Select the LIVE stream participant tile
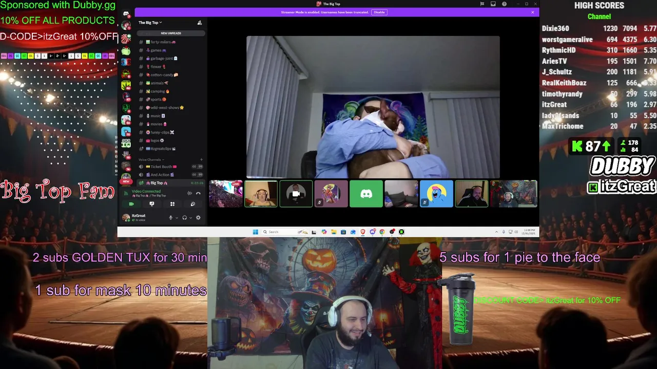The image size is (657, 369). (226, 194)
